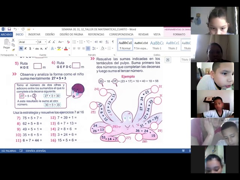Switch to read mode from the status bar
The width and height of the screenshot is (240, 180).
(183, 151)
